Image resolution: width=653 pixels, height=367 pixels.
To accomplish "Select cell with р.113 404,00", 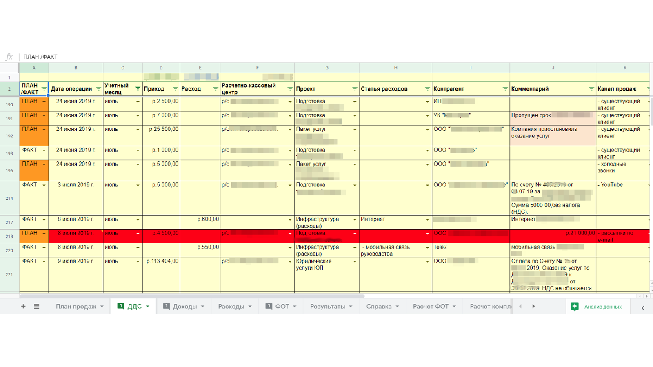I will (161, 274).
